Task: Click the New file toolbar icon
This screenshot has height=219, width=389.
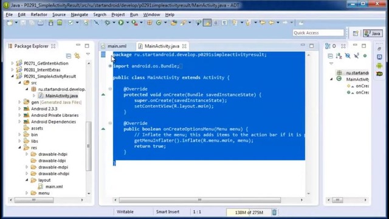Action: pos(10,23)
